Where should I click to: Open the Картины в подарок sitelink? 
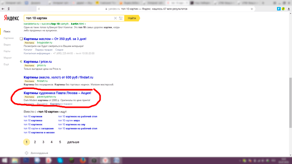[61, 104]
